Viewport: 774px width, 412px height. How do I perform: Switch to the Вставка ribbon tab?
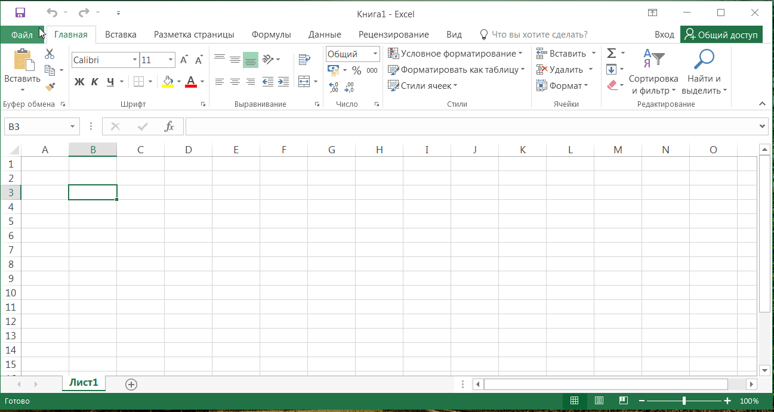(x=120, y=34)
